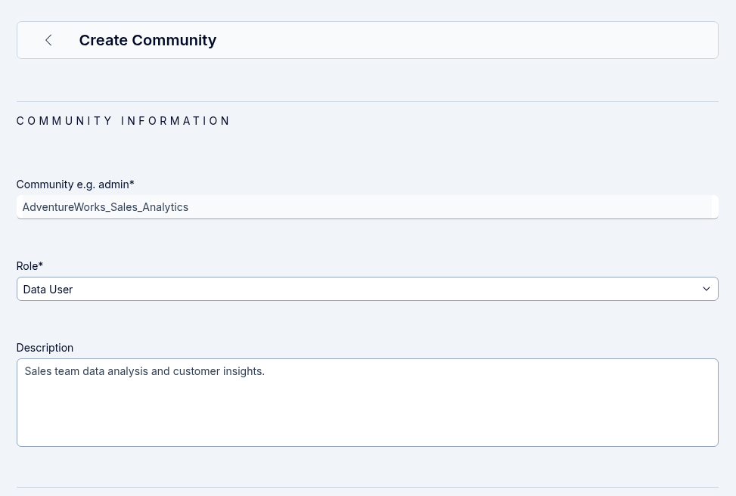Click the divider line below Description box
Screen dimensions: 736x496
[367, 487]
